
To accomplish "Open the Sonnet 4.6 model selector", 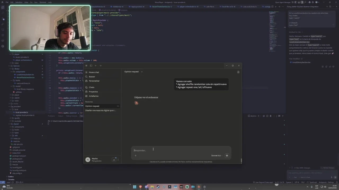I will coord(217,155).
